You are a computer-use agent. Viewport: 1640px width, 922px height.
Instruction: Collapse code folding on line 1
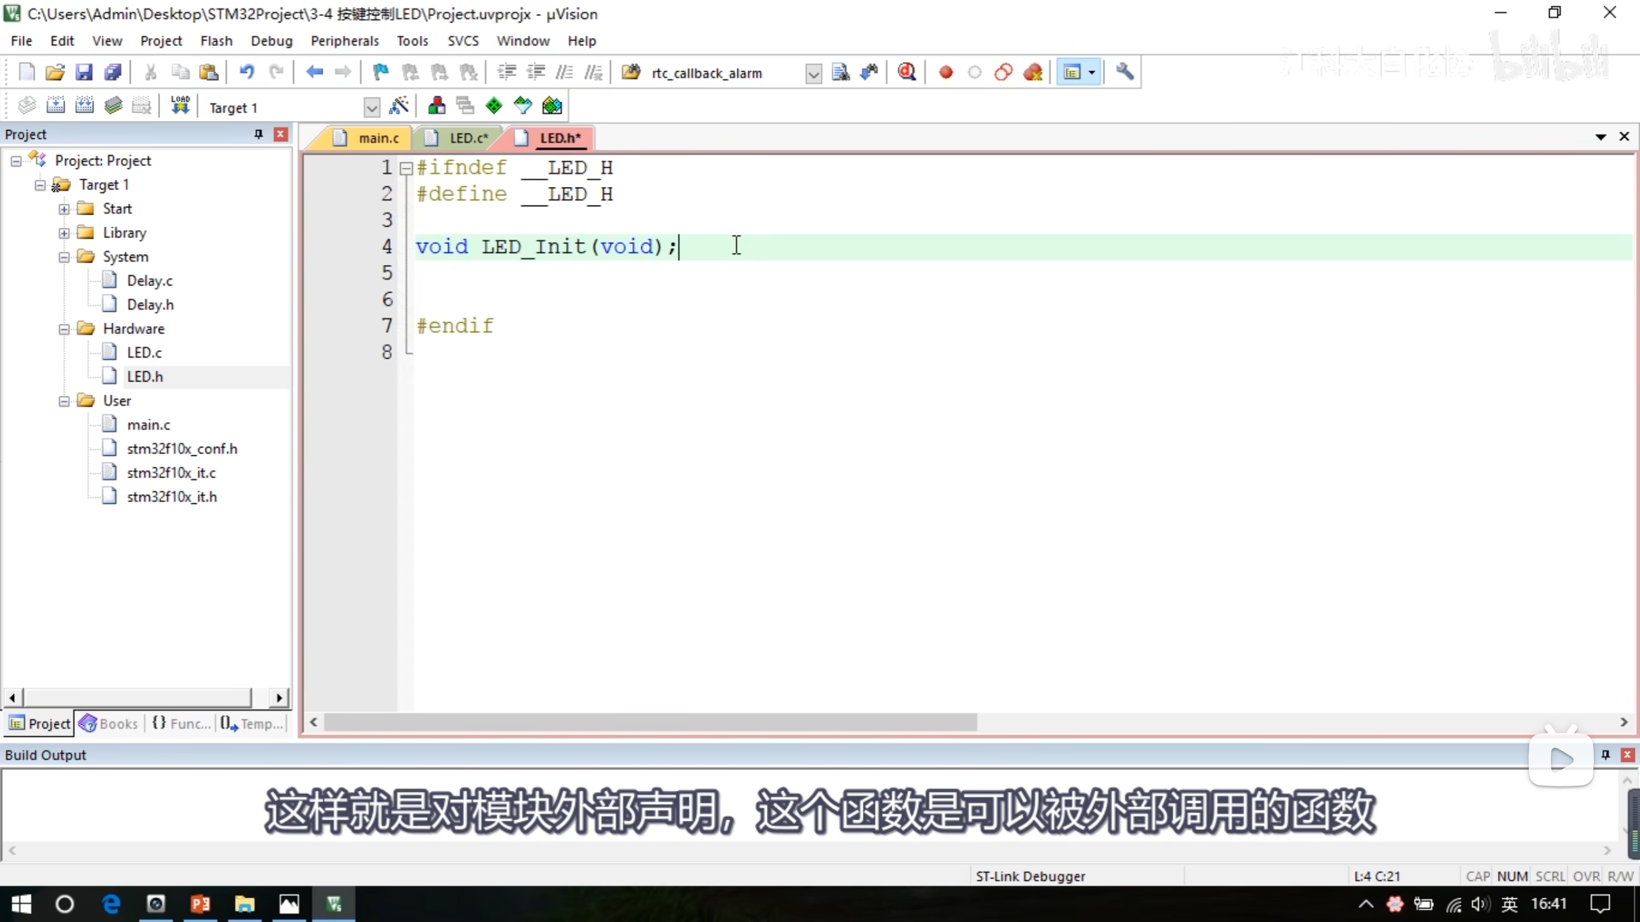click(x=406, y=168)
